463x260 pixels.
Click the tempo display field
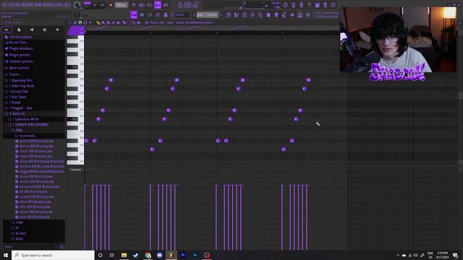[x=121, y=5]
